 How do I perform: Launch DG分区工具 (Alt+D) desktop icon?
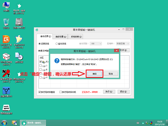pos(6,42)
